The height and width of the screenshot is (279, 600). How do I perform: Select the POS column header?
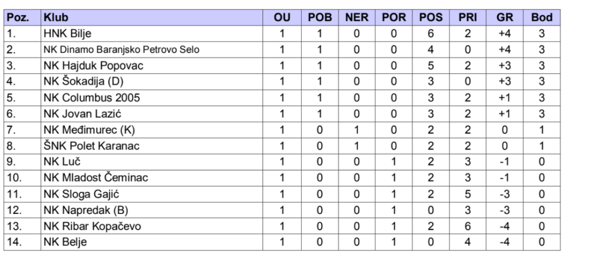[431, 18]
